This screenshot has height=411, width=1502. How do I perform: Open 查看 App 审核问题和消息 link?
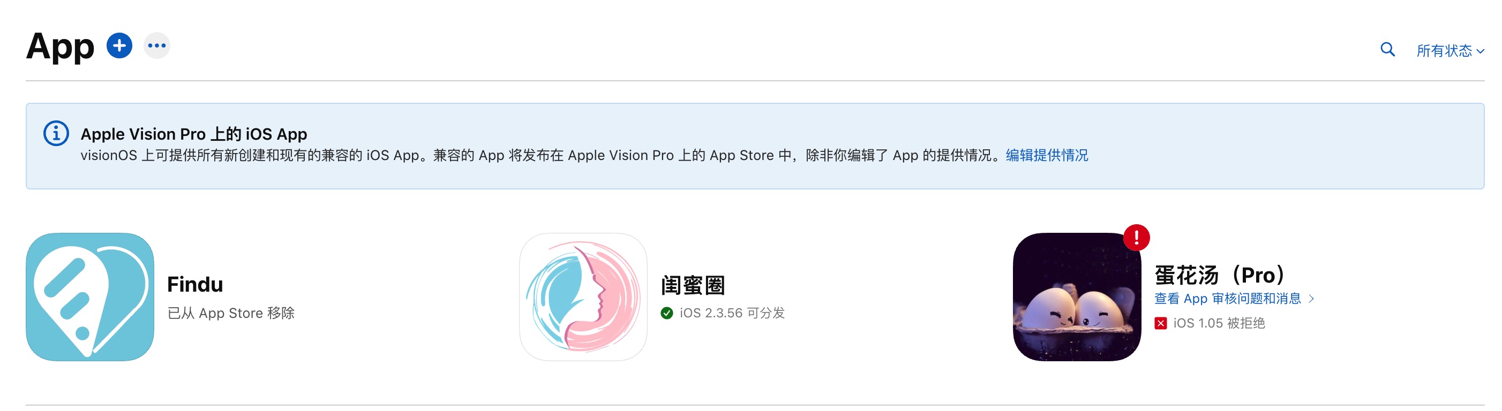(1227, 299)
